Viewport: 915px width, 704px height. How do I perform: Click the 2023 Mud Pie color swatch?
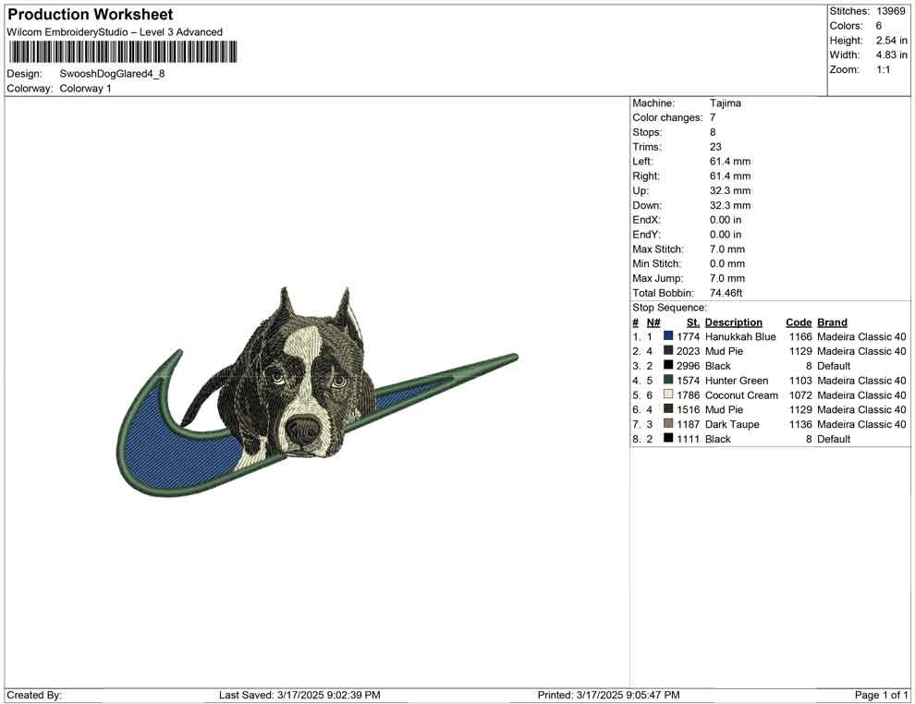(x=668, y=350)
